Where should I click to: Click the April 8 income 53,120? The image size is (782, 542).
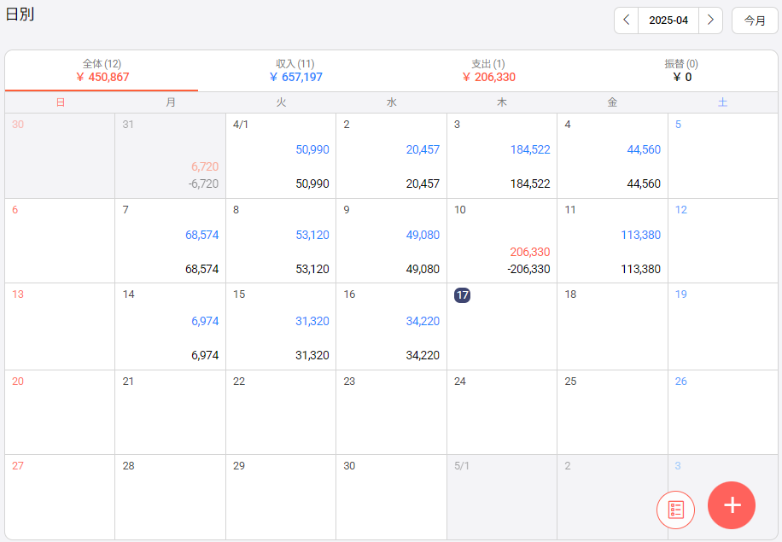(312, 235)
